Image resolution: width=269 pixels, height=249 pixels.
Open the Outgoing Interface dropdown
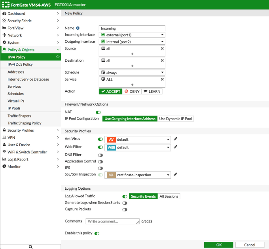pyautogui.click(x=132, y=41)
